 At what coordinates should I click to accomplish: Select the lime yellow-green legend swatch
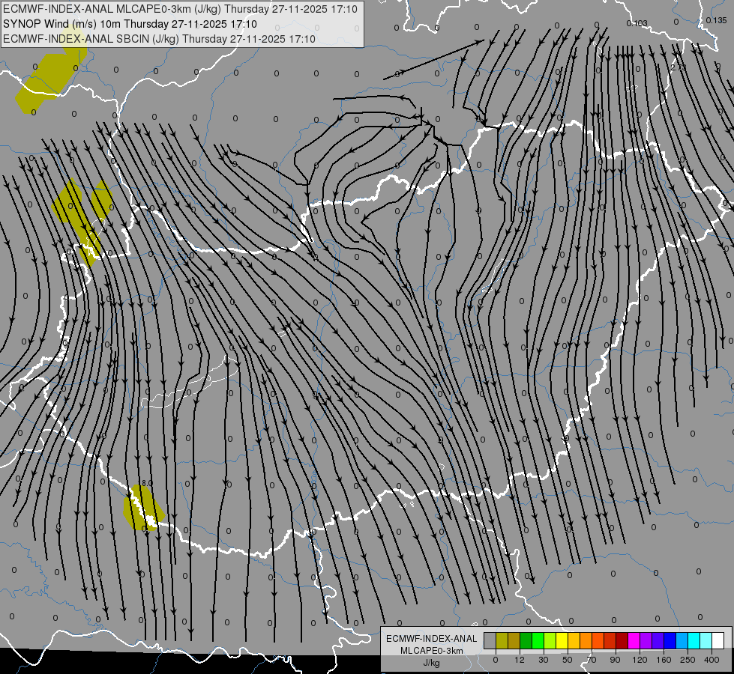click(x=550, y=640)
